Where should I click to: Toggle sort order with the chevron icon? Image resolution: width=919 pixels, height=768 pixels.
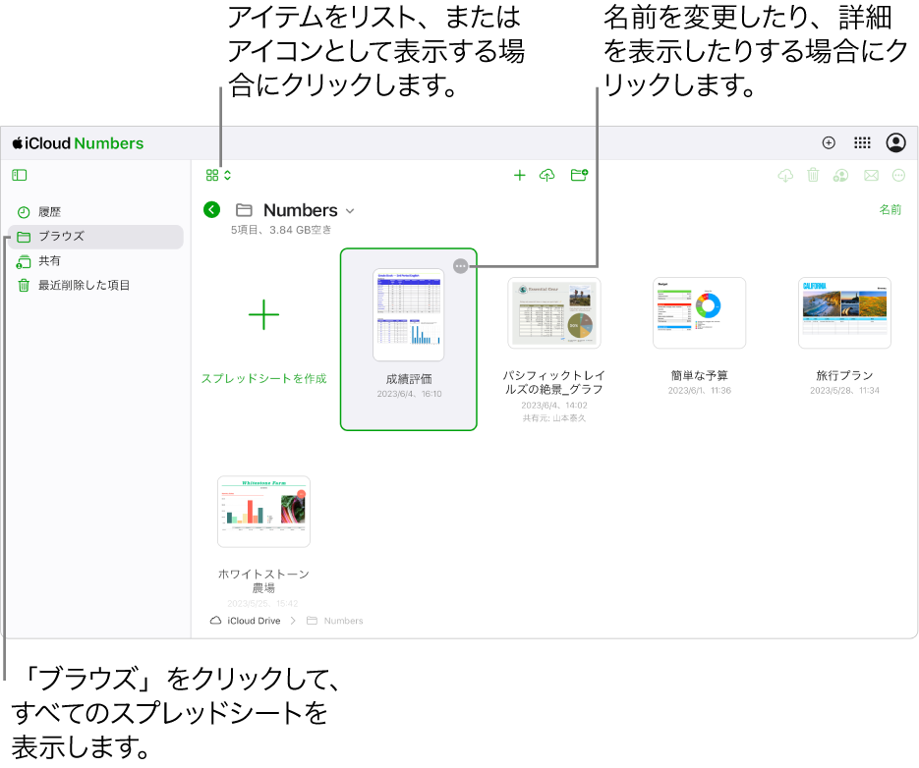click(x=227, y=174)
